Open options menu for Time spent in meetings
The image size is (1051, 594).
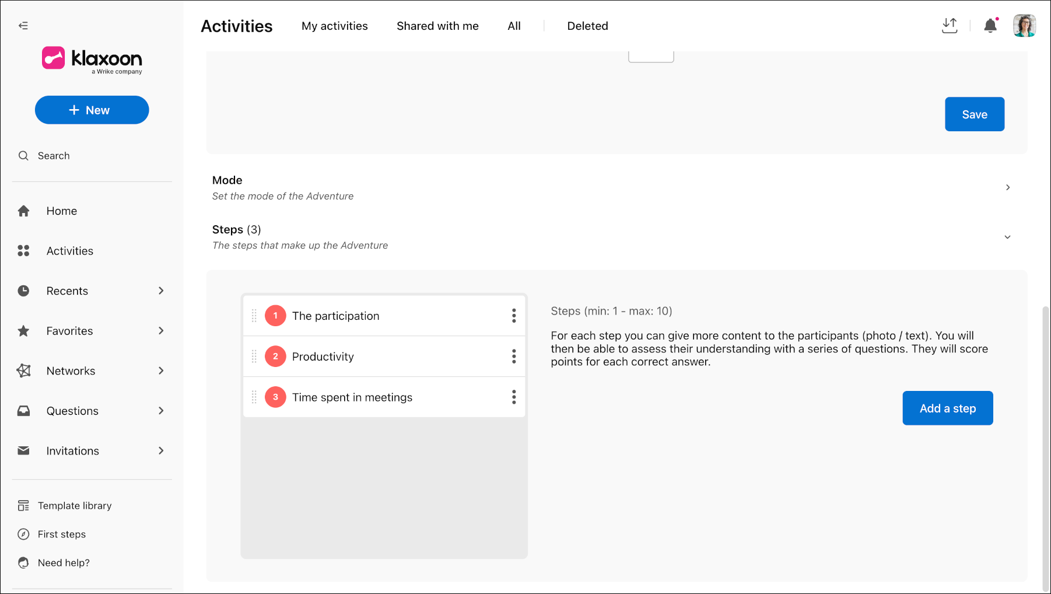pyautogui.click(x=514, y=397)
